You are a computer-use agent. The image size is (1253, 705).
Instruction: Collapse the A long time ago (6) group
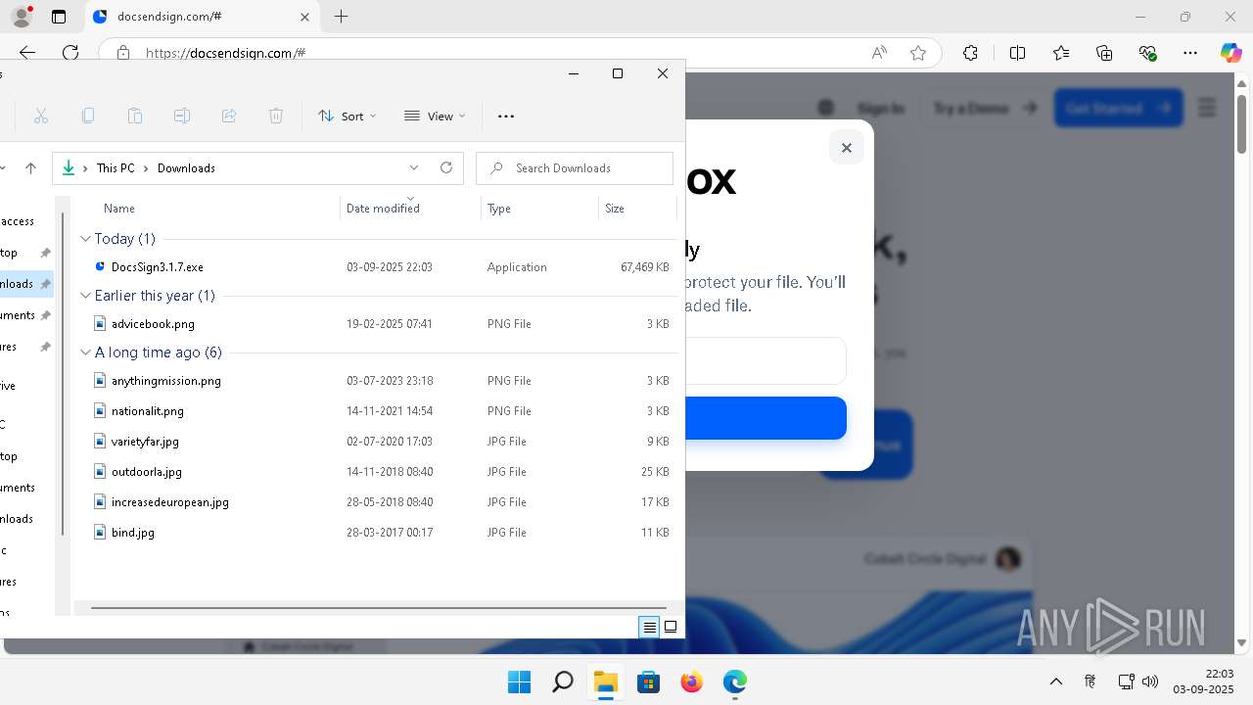[85, 352]
